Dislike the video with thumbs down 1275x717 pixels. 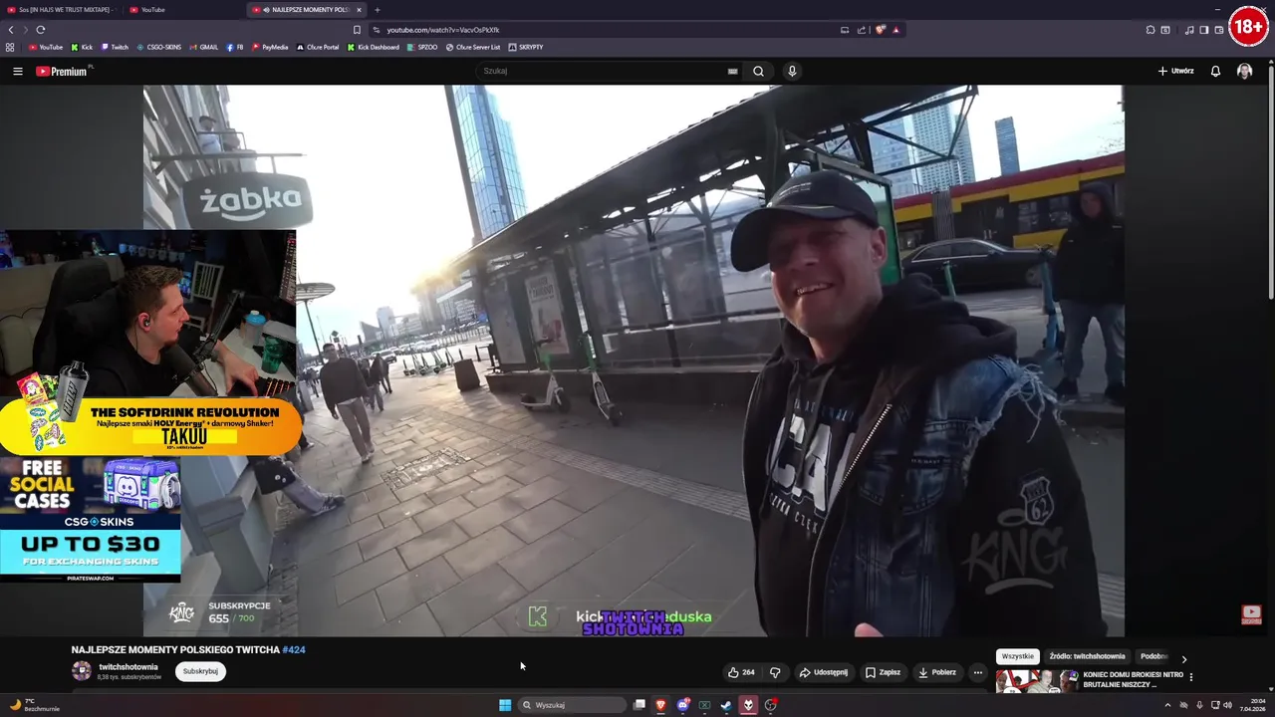tap(775, 672)
